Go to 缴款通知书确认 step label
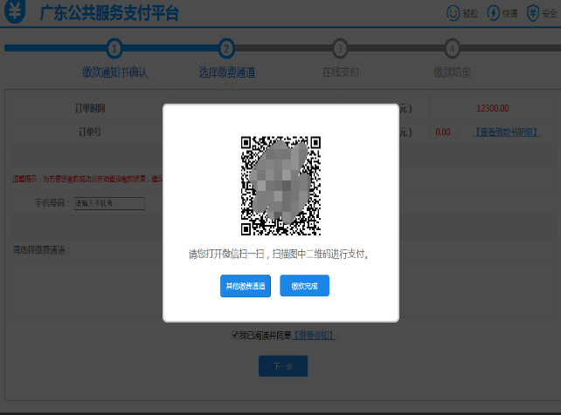This screenshot has height=415, width=561. click(x=114, y=71)
